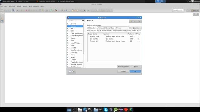The width and height of the screenshot is (200, 112).
Task: Open the magnifier search app in dock
Action: 90,110
